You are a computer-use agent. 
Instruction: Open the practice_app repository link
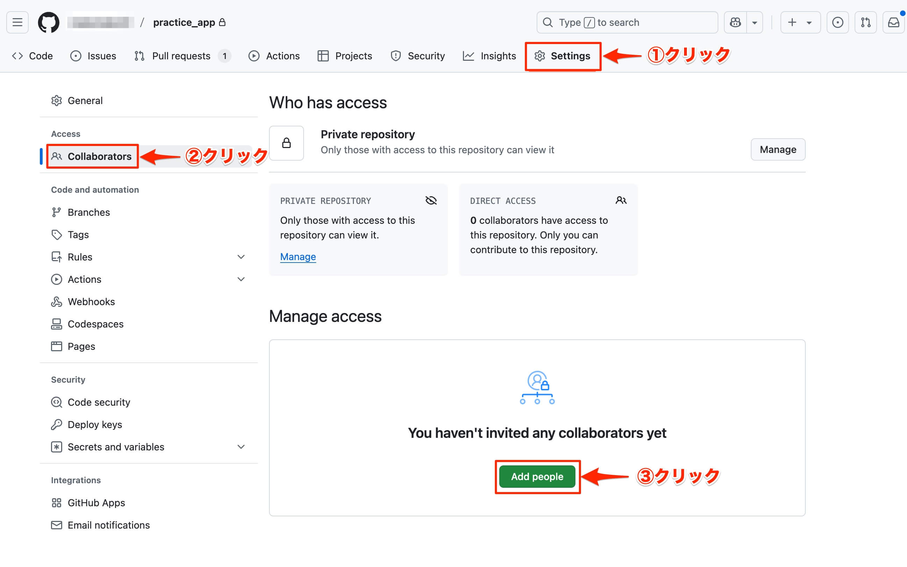[184, 22]
